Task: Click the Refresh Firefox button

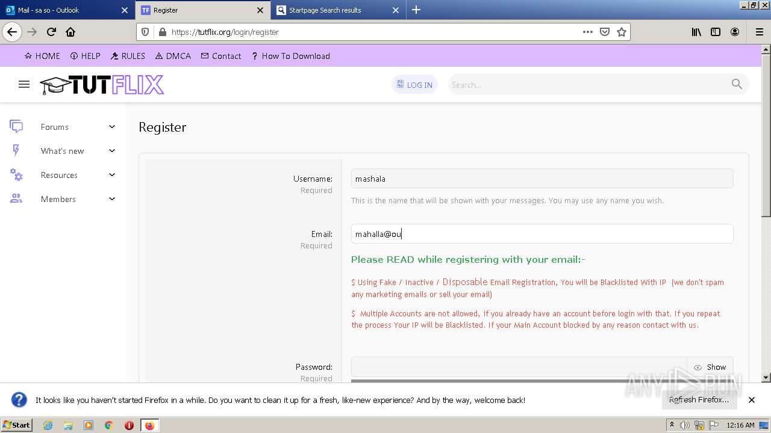Action: [x=699, y=399]
